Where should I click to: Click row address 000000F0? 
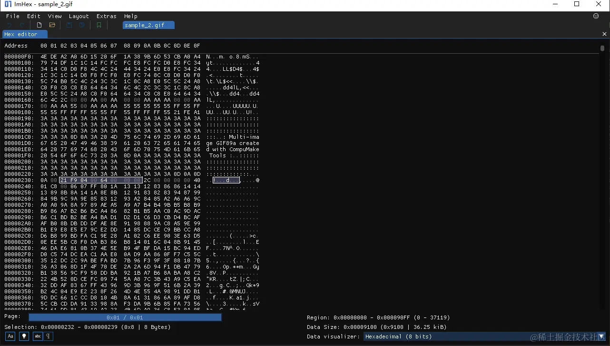19,57
